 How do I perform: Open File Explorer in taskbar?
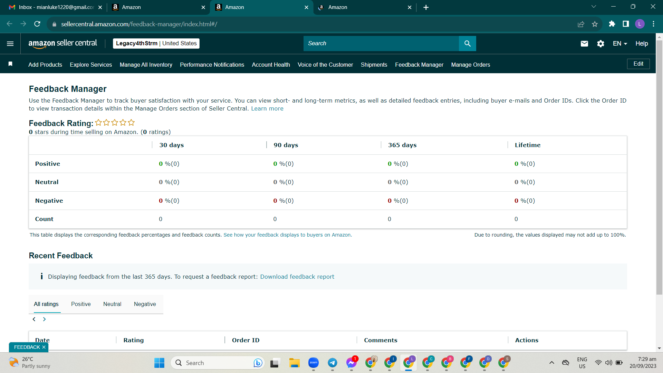pos(294,363)
